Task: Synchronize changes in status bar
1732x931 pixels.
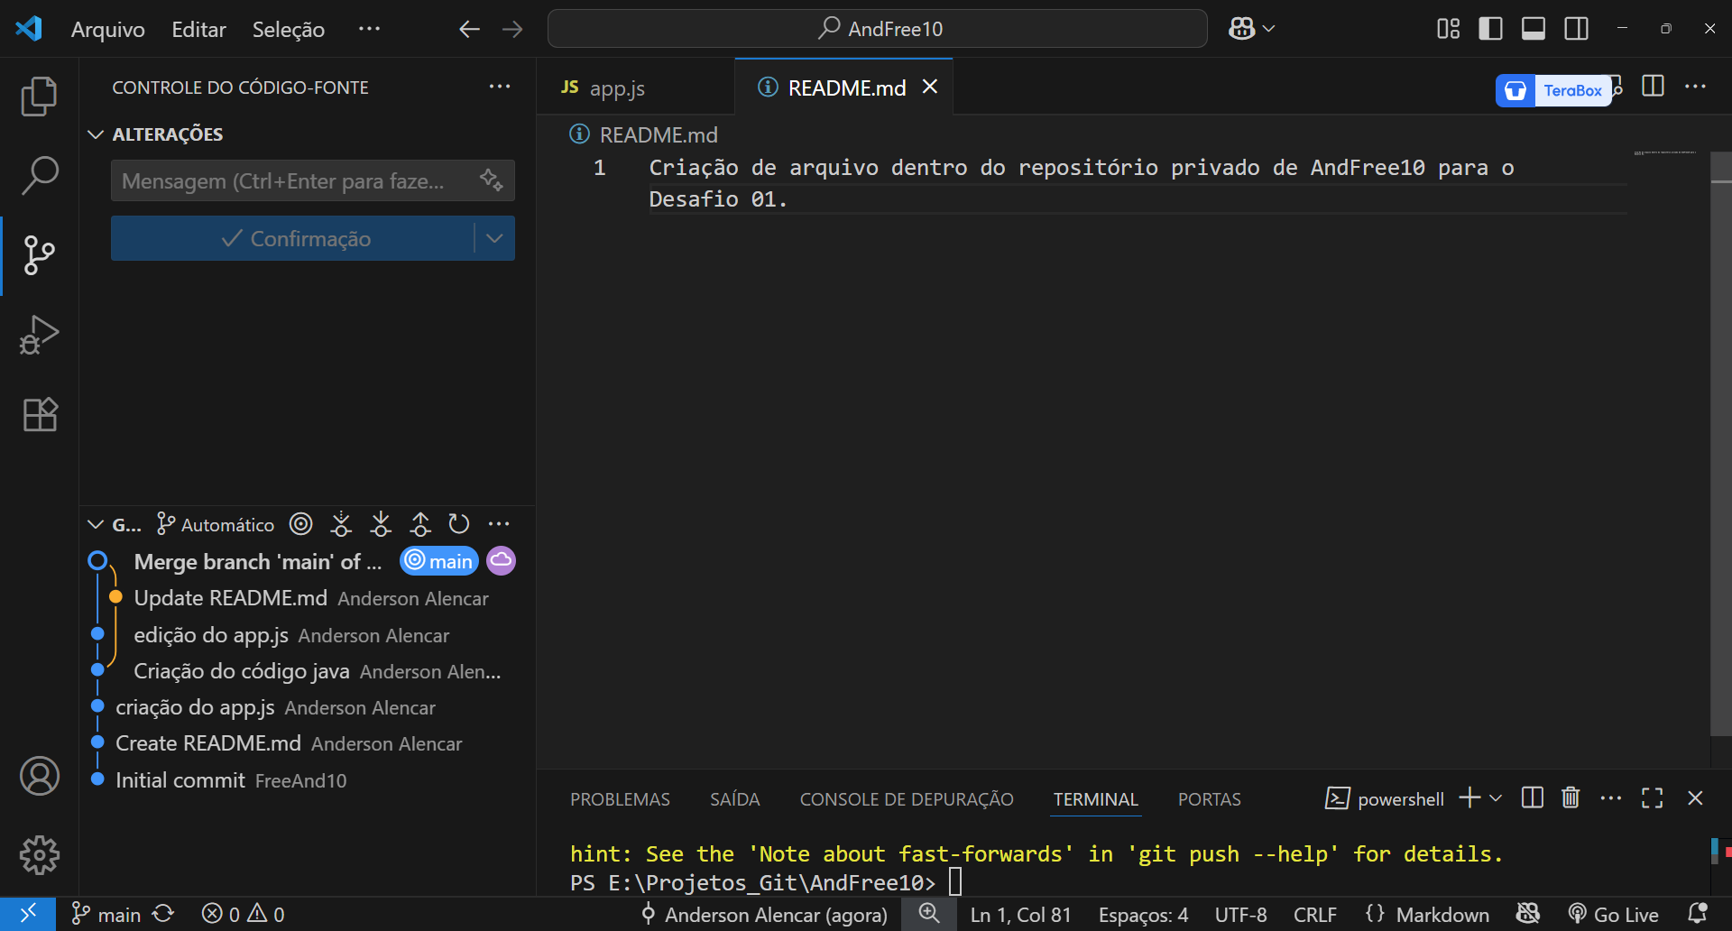Action: (163, 914)
